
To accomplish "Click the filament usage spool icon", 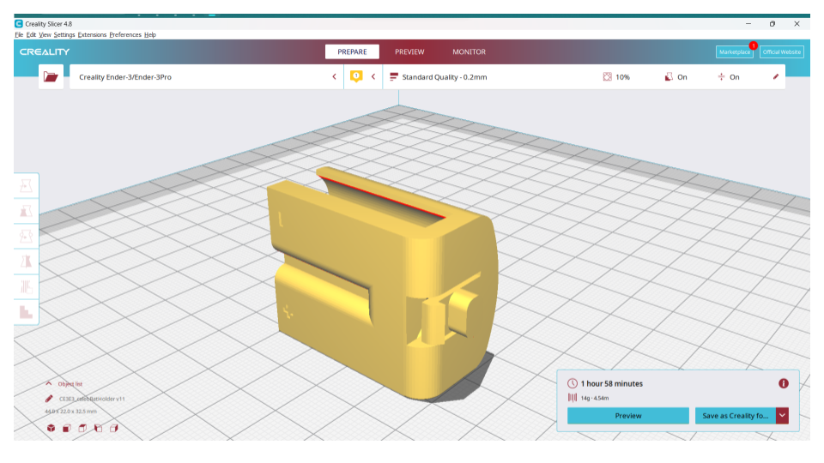I will pyautogui.click(x=573, y=398).
